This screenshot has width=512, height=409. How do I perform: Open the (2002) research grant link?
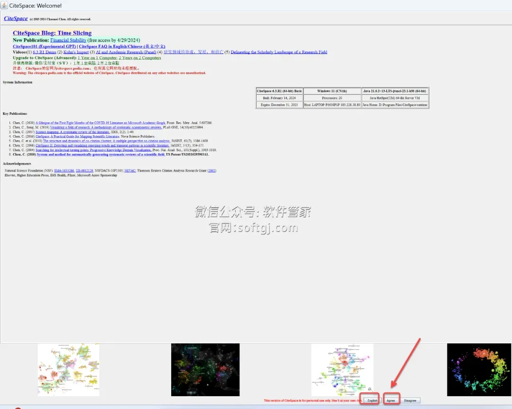click(x=211, y=171)
